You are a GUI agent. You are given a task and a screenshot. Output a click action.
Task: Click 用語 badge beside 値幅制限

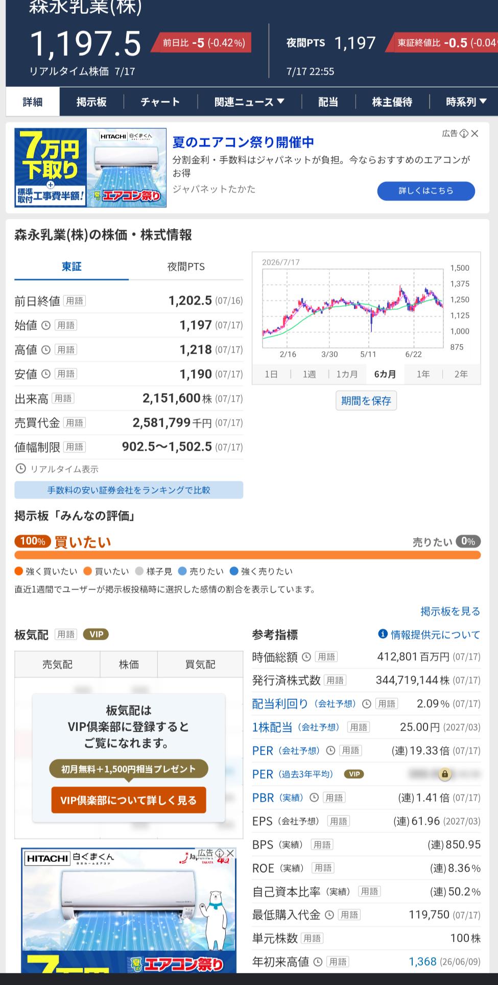tap(74, 447)
